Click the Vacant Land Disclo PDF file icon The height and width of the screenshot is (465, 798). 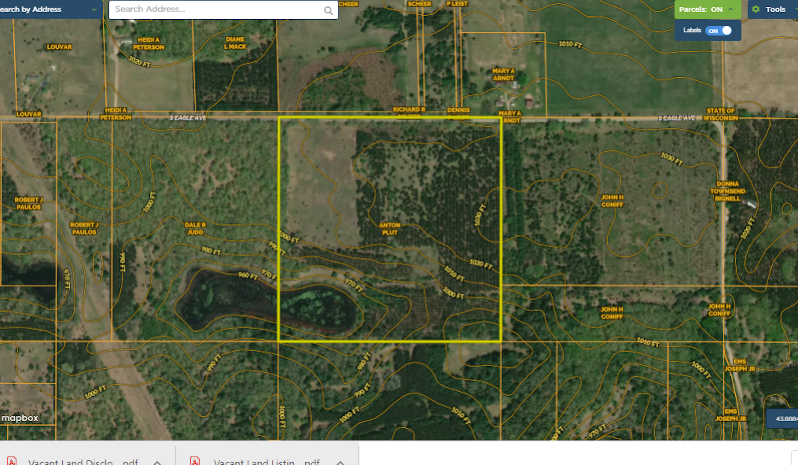(12, 462)
